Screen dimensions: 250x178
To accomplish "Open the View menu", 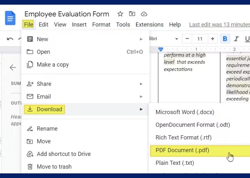I will 60,25.
